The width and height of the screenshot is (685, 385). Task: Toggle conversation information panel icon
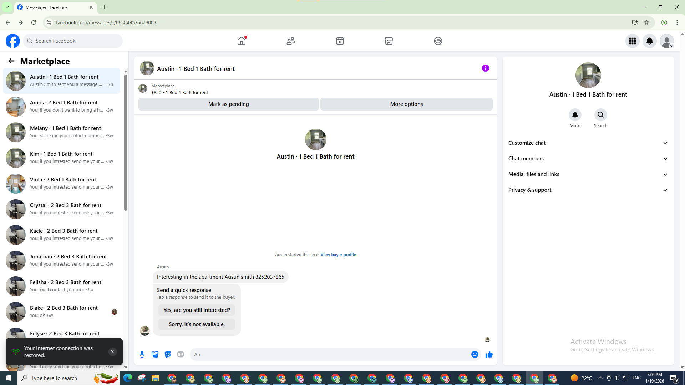(485, 68)
